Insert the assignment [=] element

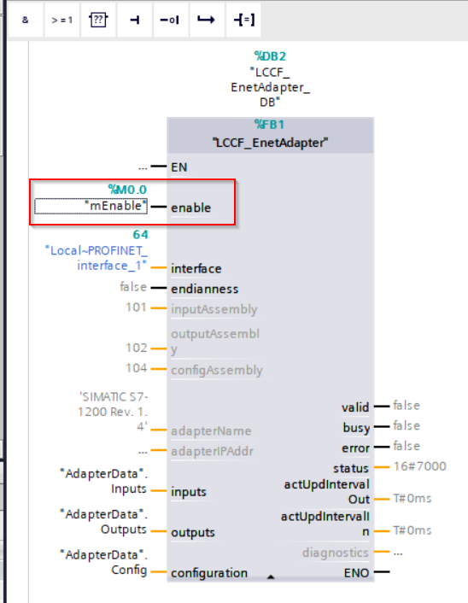(243, 20)
